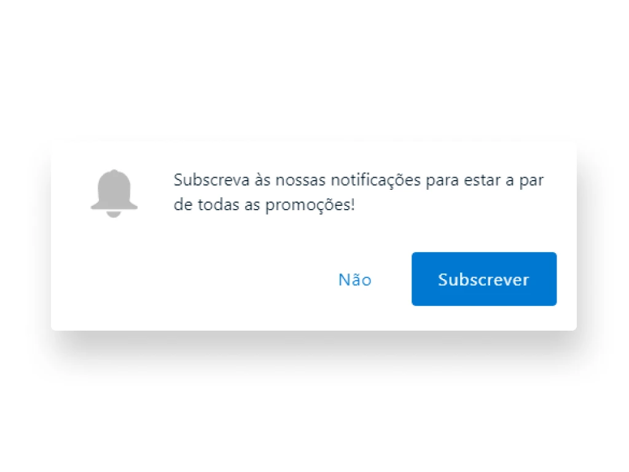Screen dimensions: 629x472
Task: Subscribe to notifications using the Subscrever button
Action: coord(484,279)
